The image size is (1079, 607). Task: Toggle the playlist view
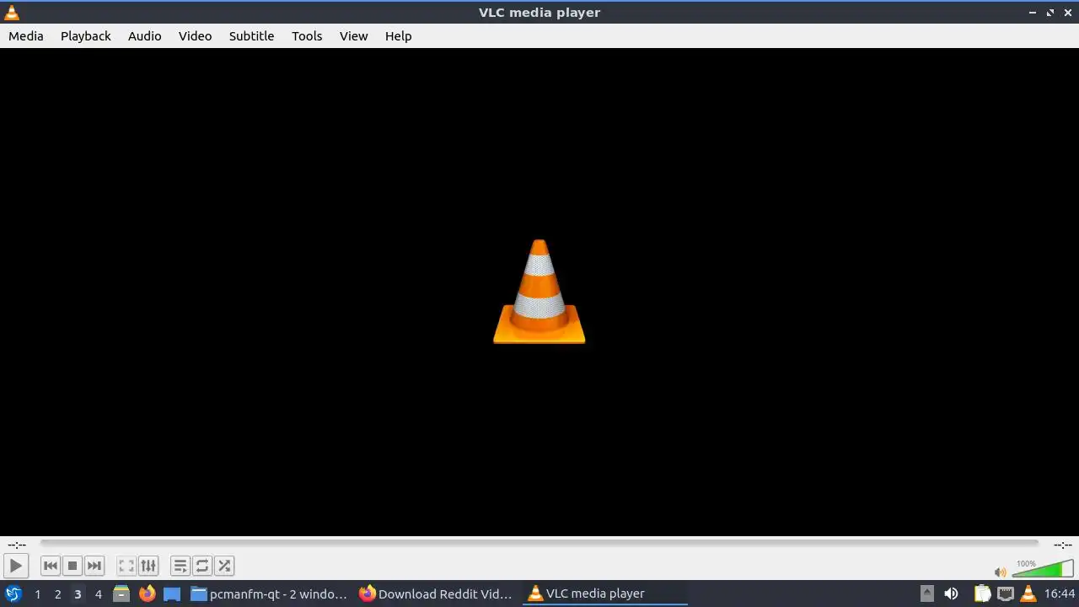(180, 566)
